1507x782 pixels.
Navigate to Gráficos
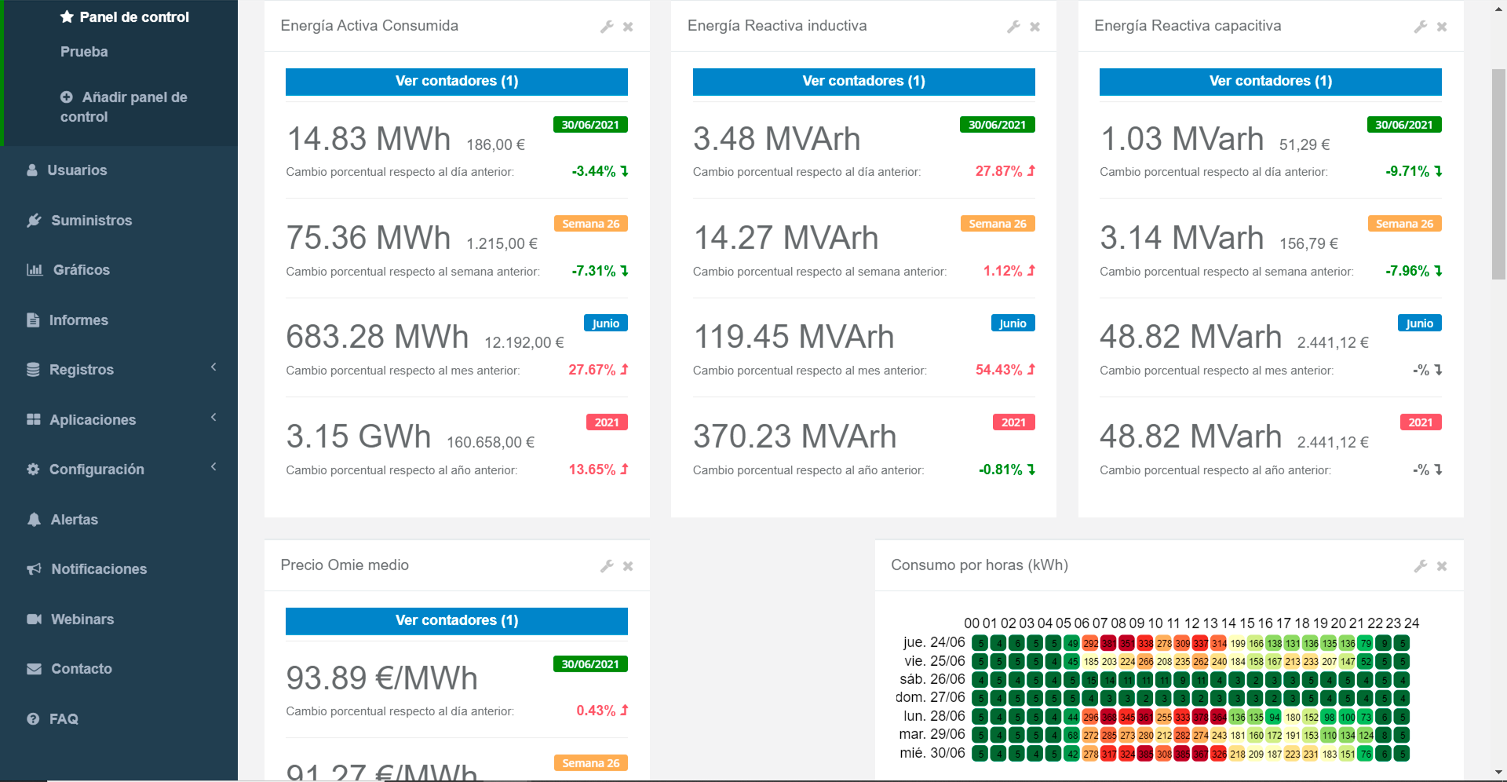[x=82, y=270]
